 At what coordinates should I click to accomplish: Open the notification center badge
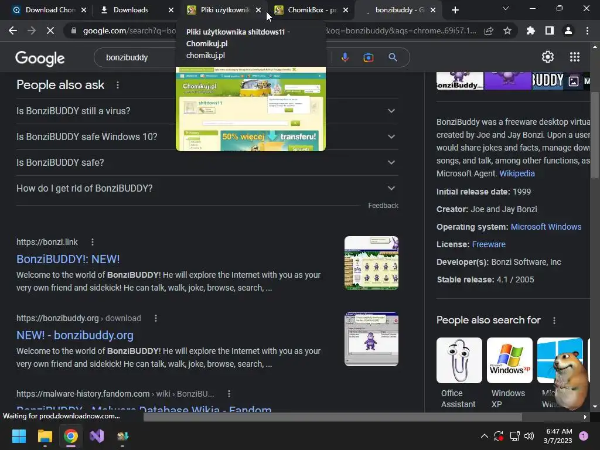(x=584, y=436)
